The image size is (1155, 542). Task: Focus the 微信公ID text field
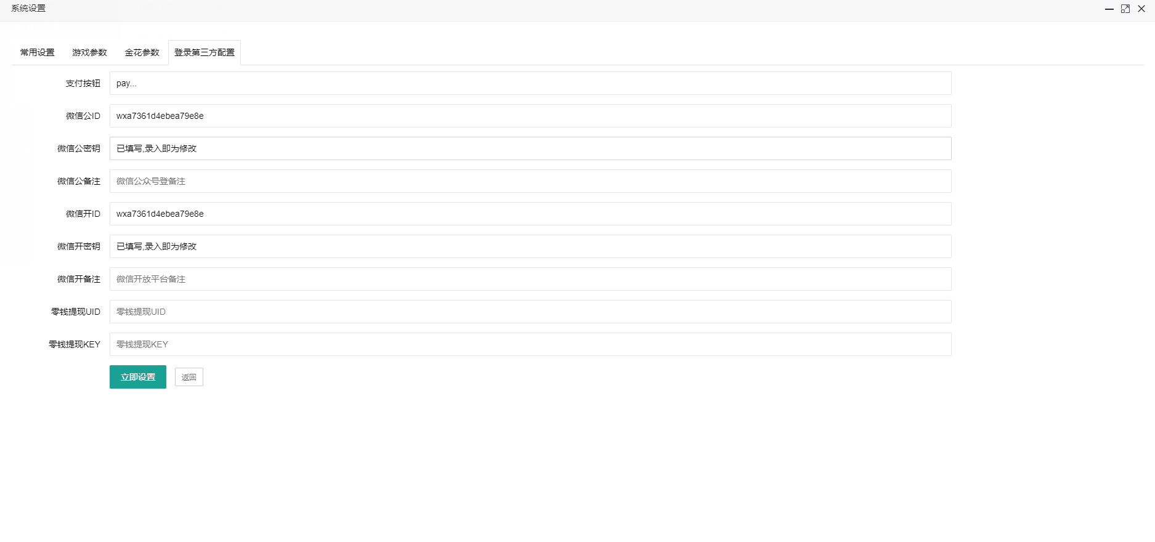(x=530, y=116)
